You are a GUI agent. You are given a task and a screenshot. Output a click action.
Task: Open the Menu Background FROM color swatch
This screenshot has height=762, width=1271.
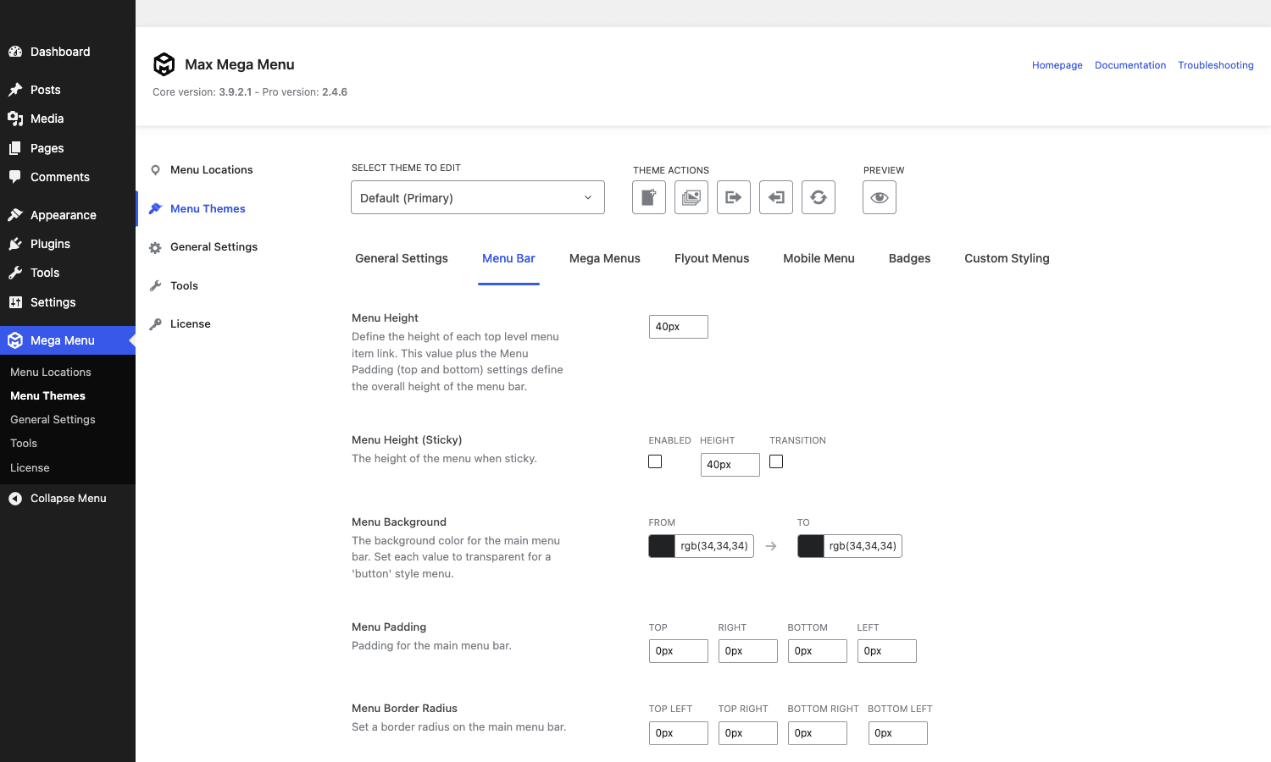click(x=662, y=546)
